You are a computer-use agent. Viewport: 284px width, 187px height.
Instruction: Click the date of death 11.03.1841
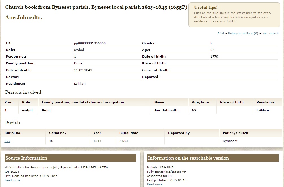(83, 70)
